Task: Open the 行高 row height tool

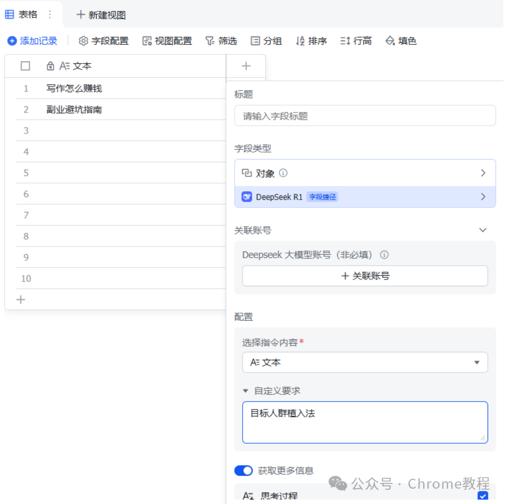Action: pyautogui.click(x=356, y=41)
